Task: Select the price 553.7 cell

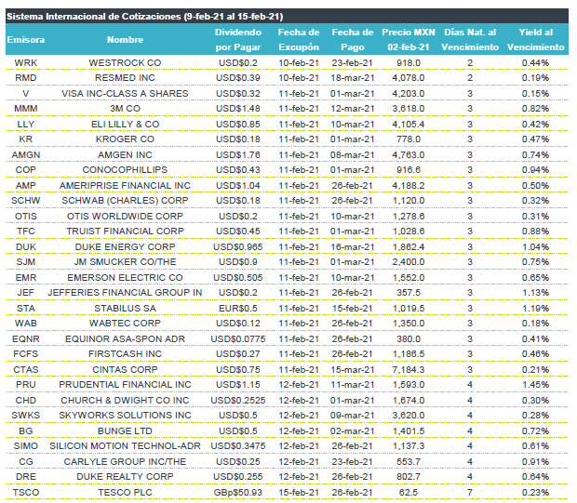Action: (x=409, y=462)
